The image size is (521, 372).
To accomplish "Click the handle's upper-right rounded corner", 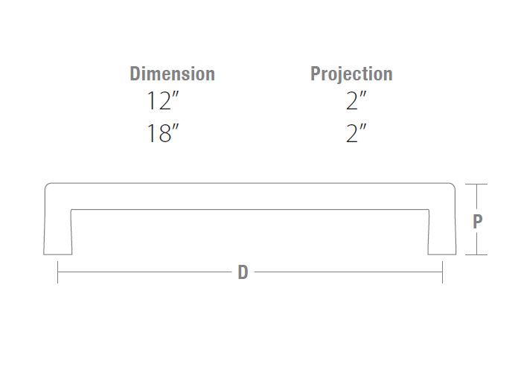I will click(x=451, y=187).
